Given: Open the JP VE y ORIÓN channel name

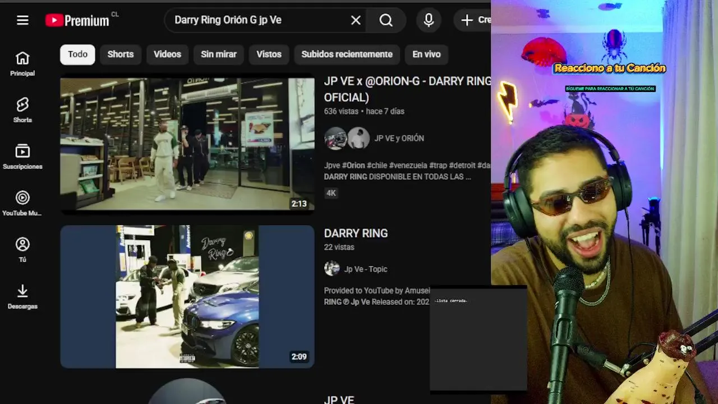Looking at the screenshot, I should (x=399, y=138).
